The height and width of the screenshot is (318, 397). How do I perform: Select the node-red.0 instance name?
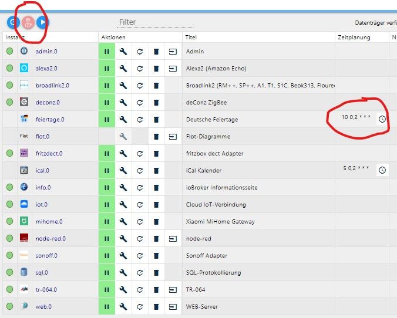click(x=51, y=239)
